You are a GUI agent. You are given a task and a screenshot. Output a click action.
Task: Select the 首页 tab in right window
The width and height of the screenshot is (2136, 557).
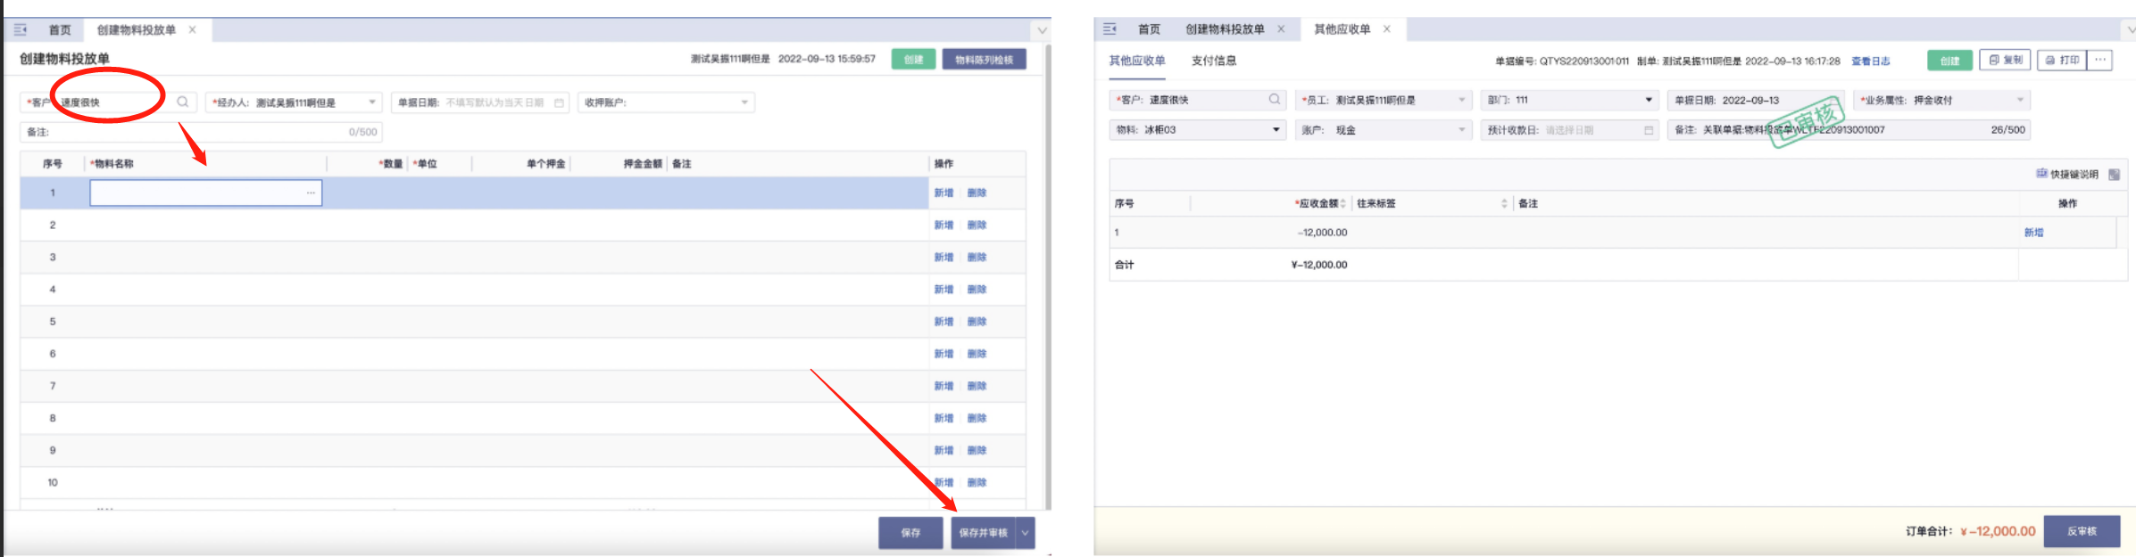[1149, 29]
